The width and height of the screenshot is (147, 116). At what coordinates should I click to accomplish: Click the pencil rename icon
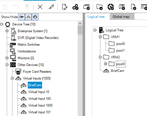[51, 7]
